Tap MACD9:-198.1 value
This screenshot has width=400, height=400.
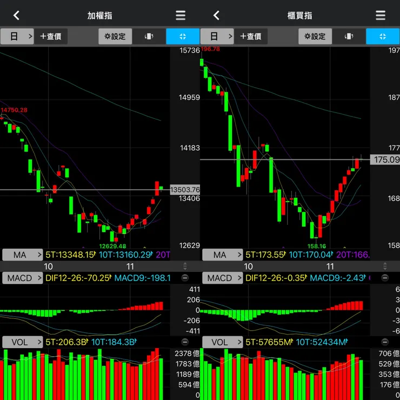click(x=143, y=278)
